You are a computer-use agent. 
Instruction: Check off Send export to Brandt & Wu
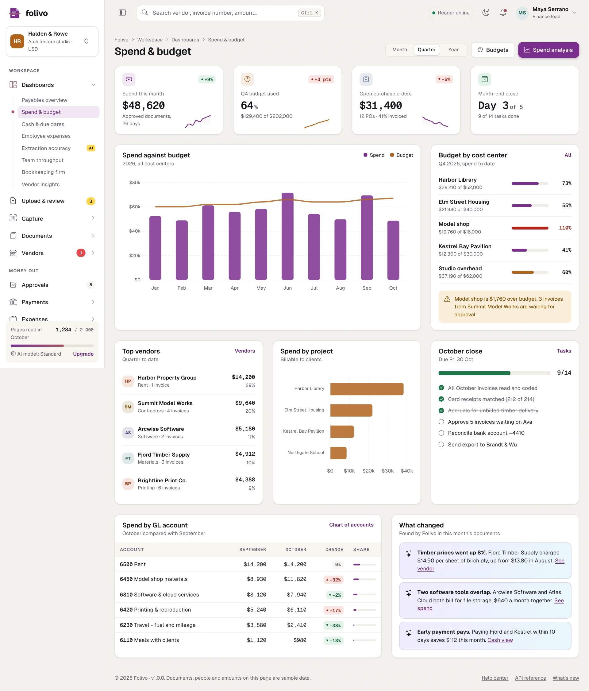pyautogui.click(x=441, y=444)
